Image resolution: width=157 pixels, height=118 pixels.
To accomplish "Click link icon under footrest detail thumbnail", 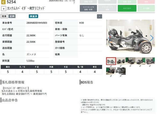I will pos(121,76).
